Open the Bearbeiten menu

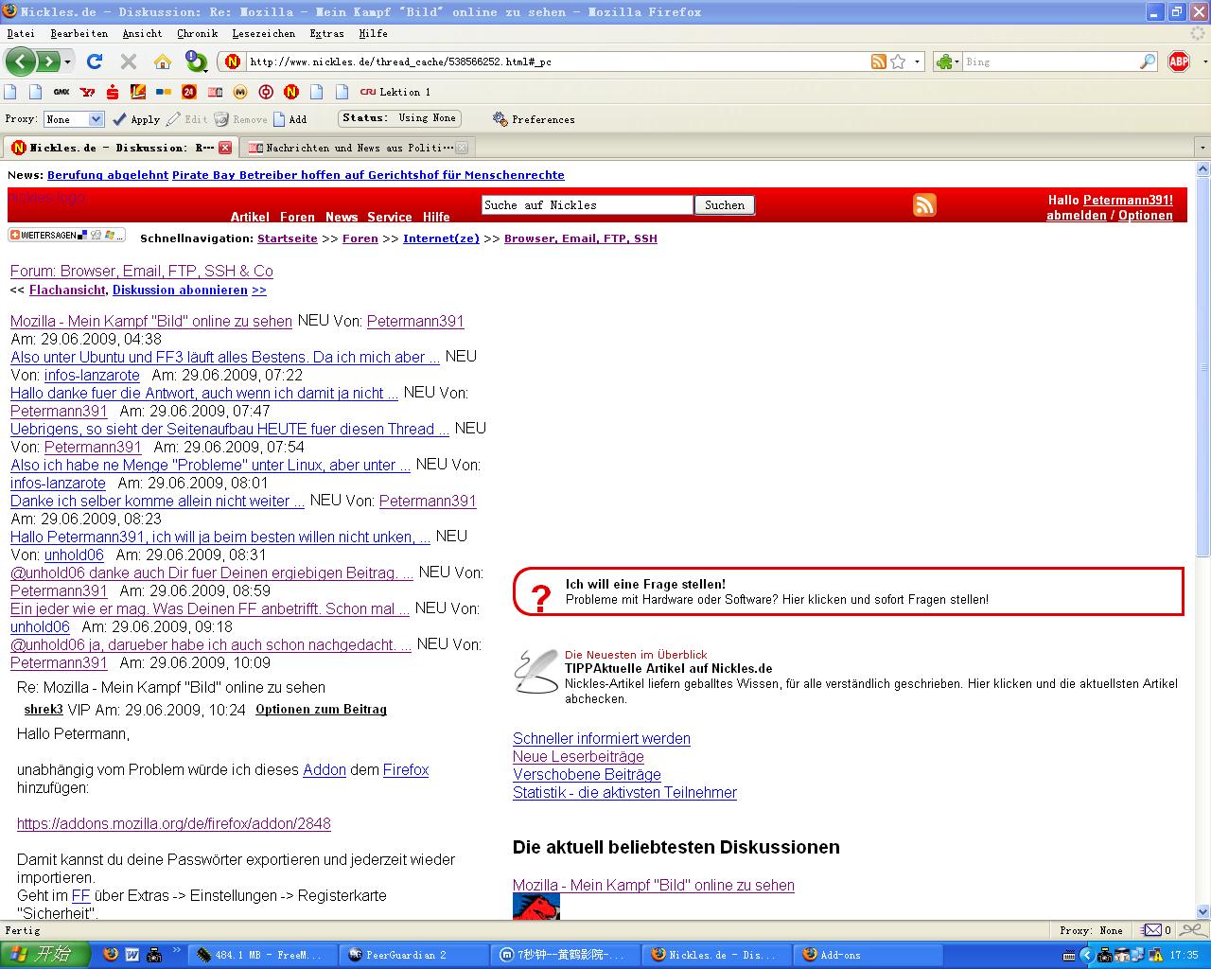pyautogui.click(x=79, y=33)
